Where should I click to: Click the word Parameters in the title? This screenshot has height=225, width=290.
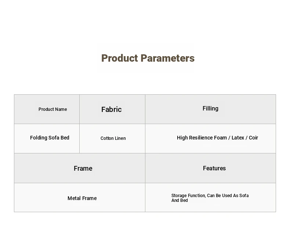(x=167, y=58)
